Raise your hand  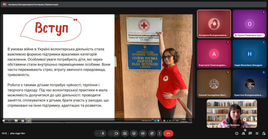(152, 133)
